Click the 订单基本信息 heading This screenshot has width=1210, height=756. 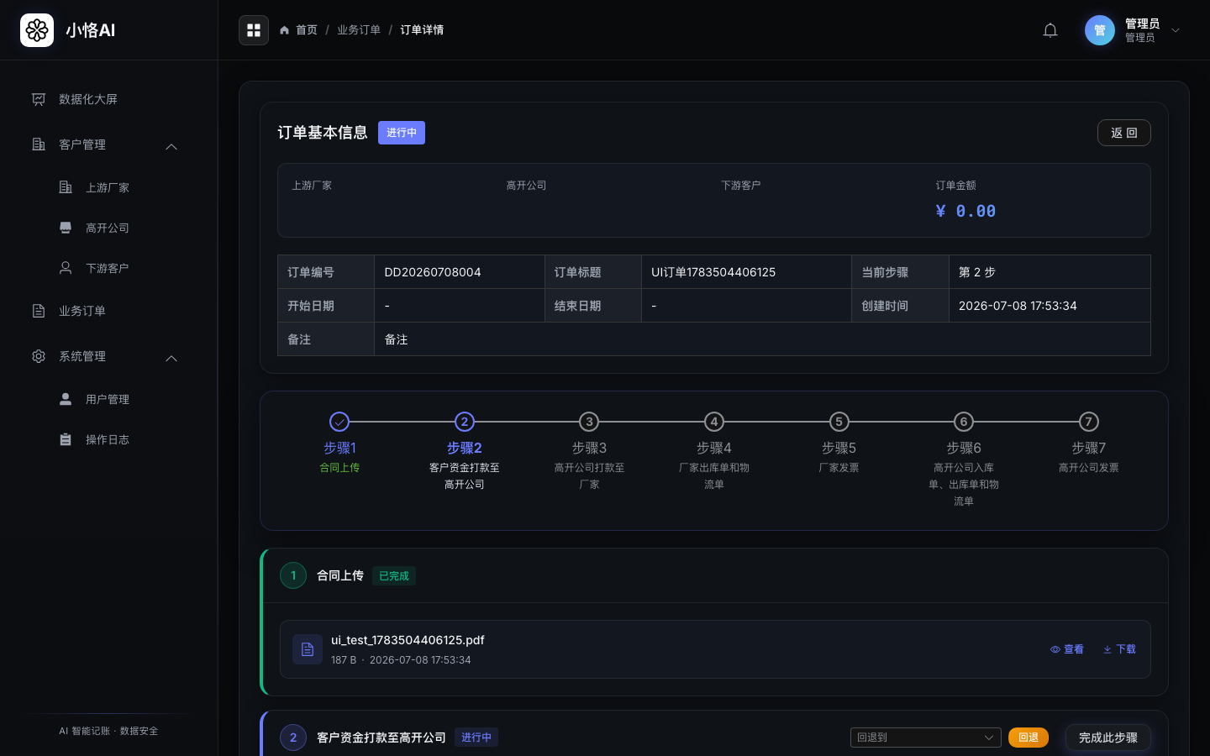[x=323, y=133]
